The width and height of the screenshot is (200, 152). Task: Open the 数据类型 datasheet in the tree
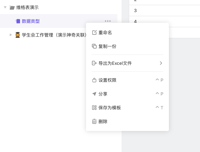tap(31, 21)
